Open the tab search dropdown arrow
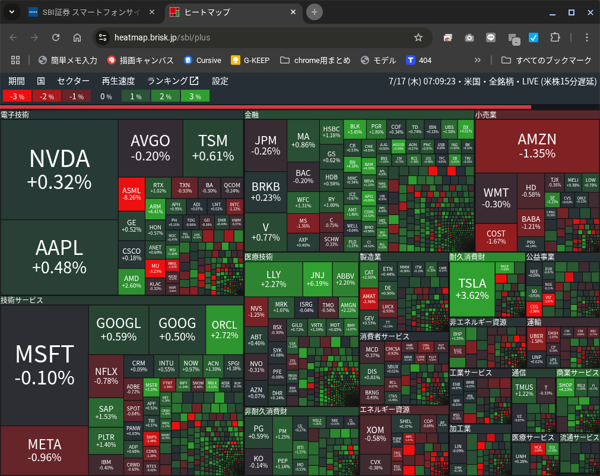This screenshot has height=476, width=600. [x=12, y=12]
